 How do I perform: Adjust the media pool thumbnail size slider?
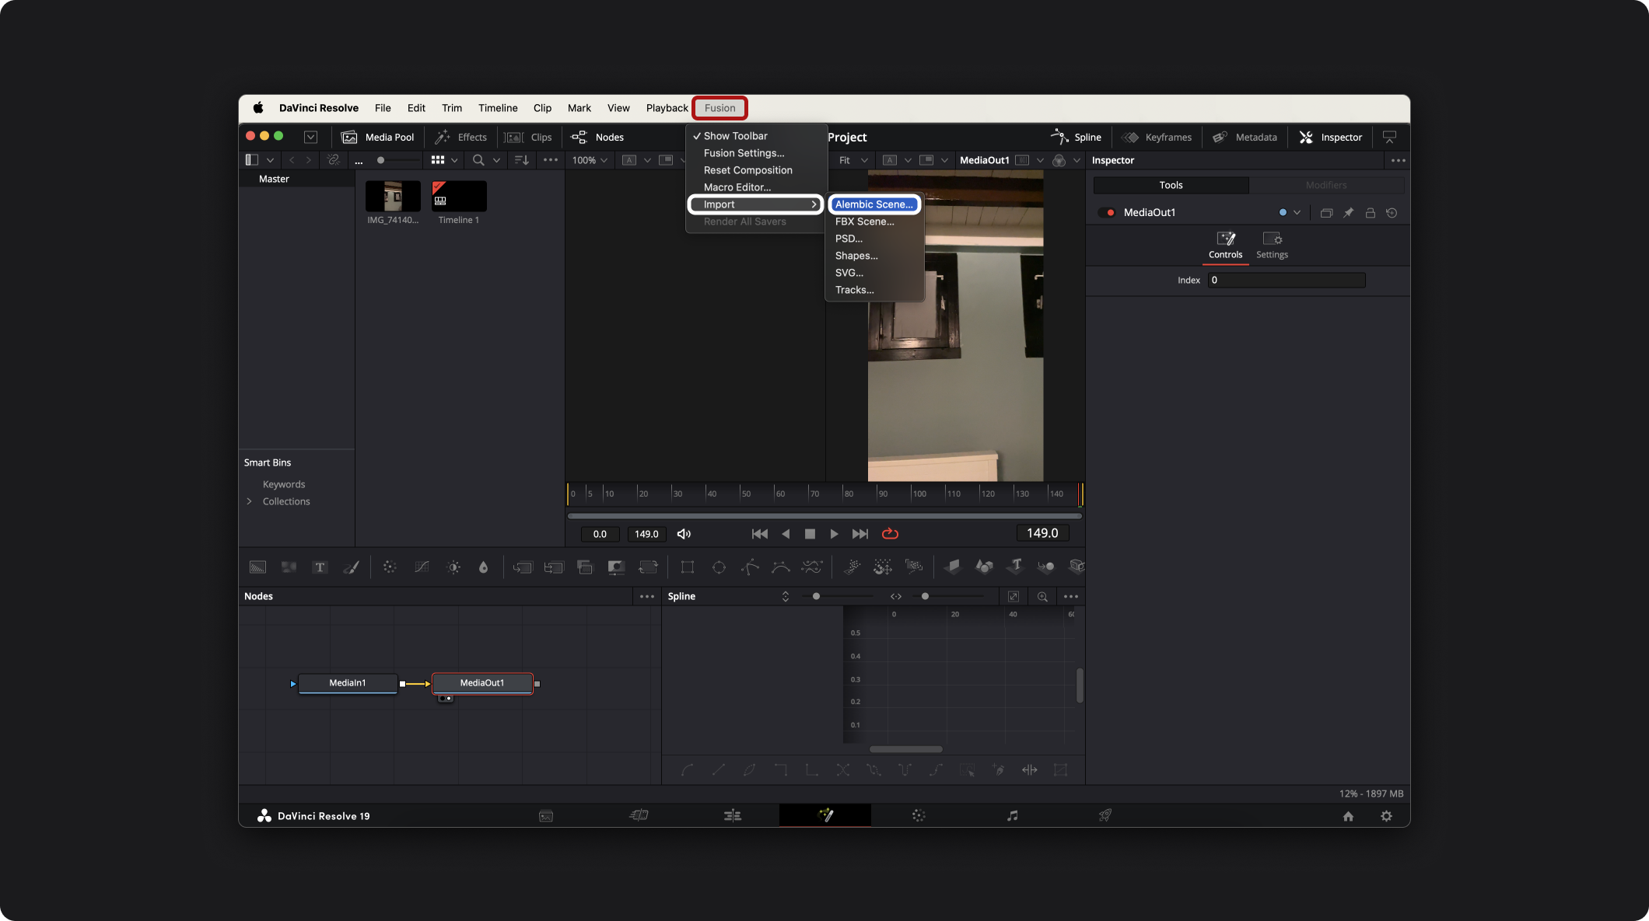pyautogui.click(x=381, y=160)
